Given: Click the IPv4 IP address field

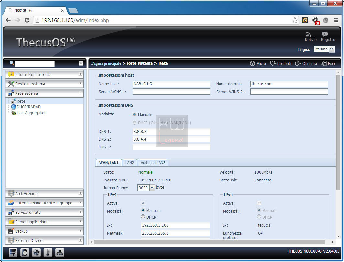Looking at the screenshot, I should 175,225.
